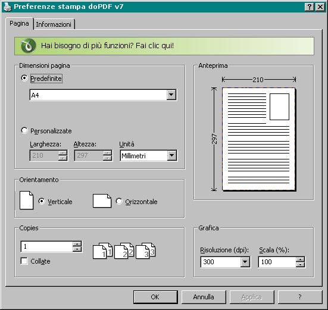
Task: Choose Orizzontale orientation
Action: [119, 201]
